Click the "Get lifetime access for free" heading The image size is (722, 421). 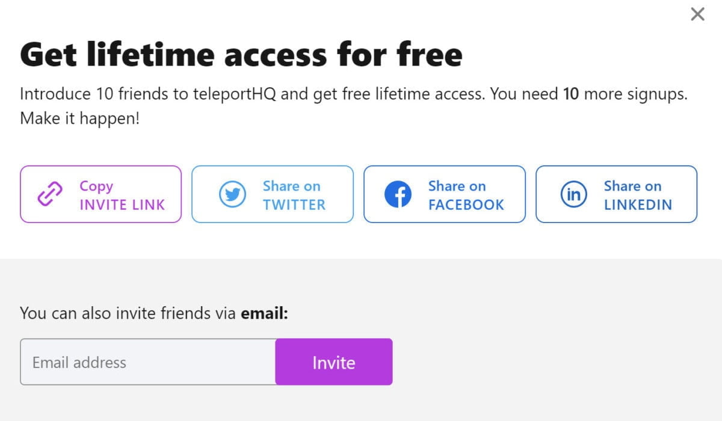point(241,54)
